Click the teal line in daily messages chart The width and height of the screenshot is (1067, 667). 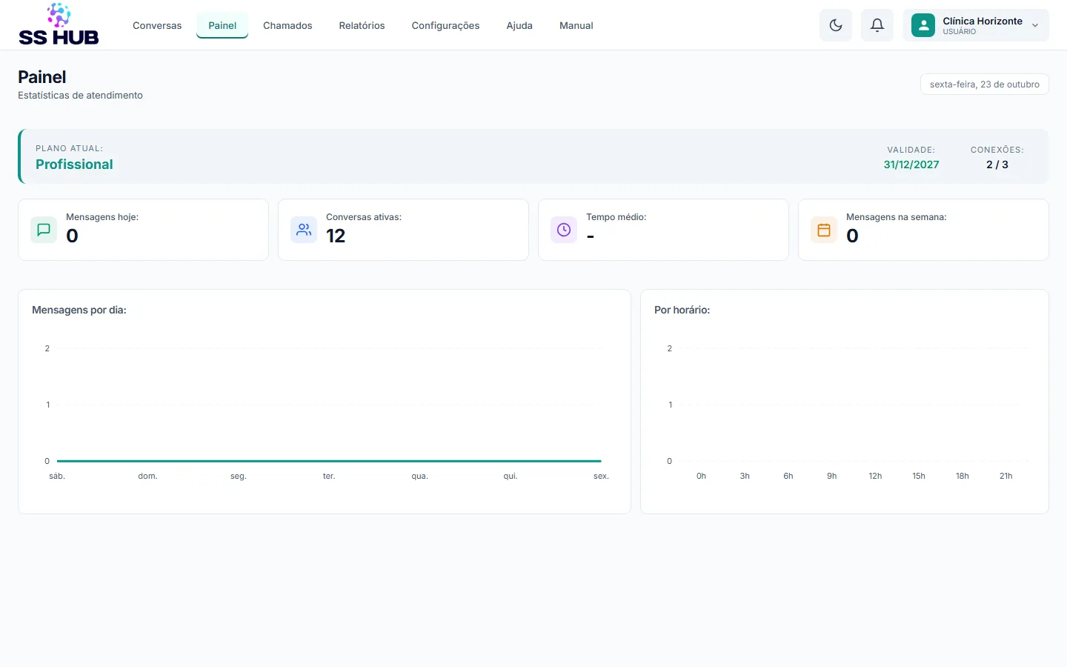tap(329, 461)
